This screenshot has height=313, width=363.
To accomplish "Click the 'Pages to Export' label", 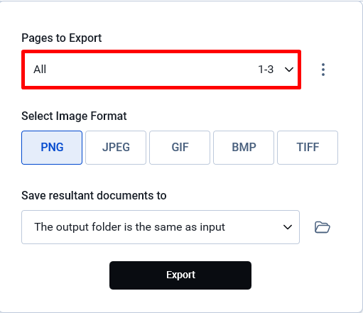I will point(62,38).
